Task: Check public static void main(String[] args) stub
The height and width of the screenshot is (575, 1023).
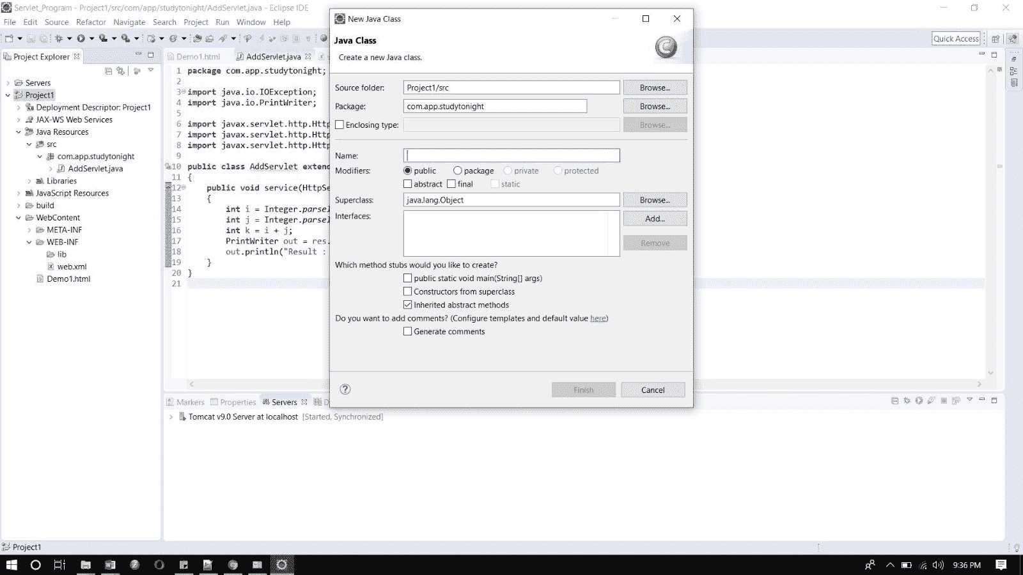Action: [408, 278]
